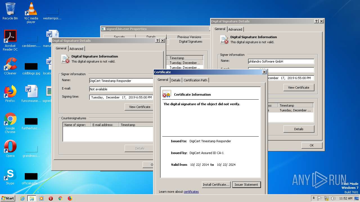Open Certification Path tab in Certificate window
This screenshot has height=202, width=360.
pyautogui.click(x=195, y=80)
